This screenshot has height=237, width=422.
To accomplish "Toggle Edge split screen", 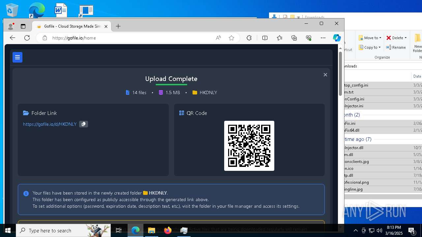I will [265, 38].
